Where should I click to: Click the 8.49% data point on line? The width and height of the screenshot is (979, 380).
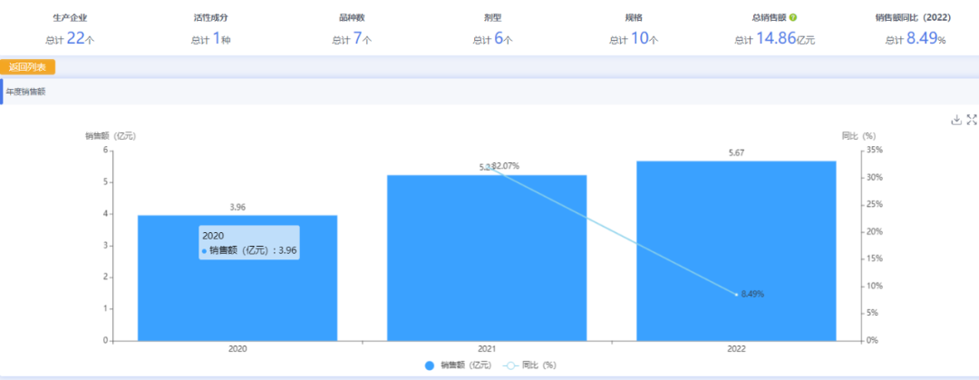pyautogui.click(x=736, y=295)
